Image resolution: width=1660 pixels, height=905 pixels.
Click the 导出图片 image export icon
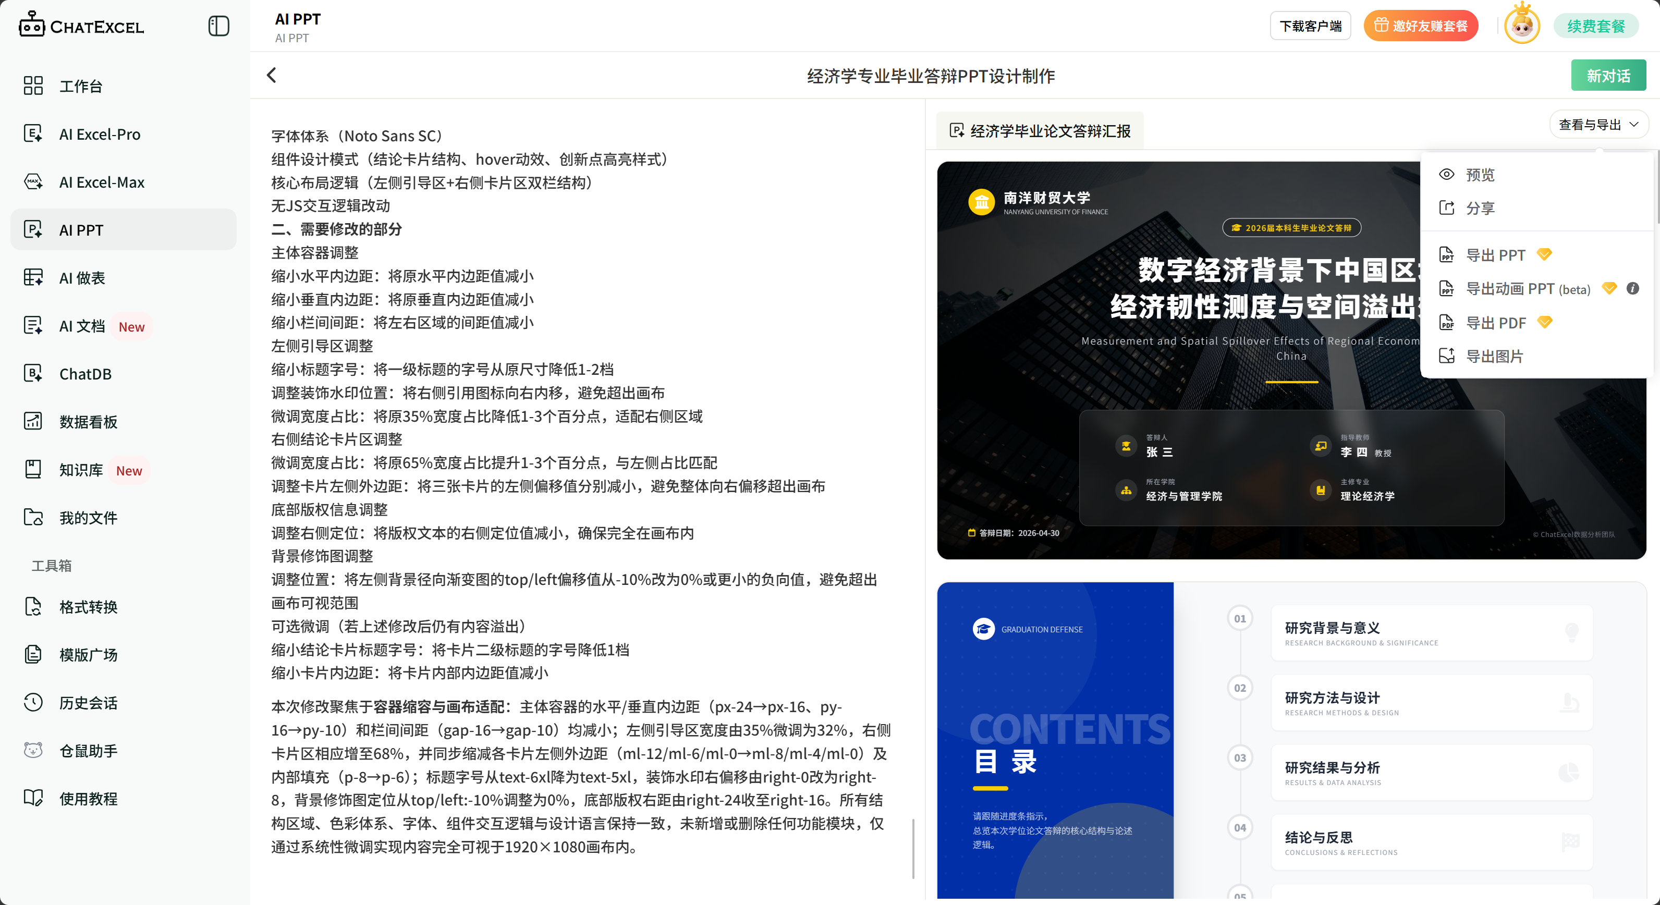pos(1447,356)
